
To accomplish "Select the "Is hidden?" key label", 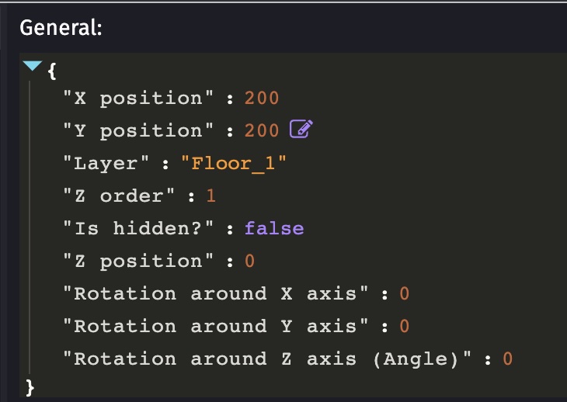I will 138,228.
